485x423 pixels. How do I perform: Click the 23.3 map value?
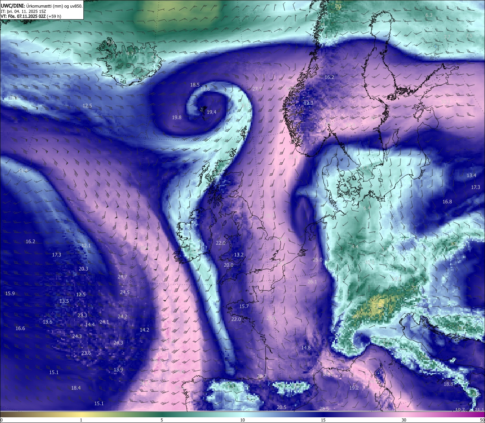point(82,316)
